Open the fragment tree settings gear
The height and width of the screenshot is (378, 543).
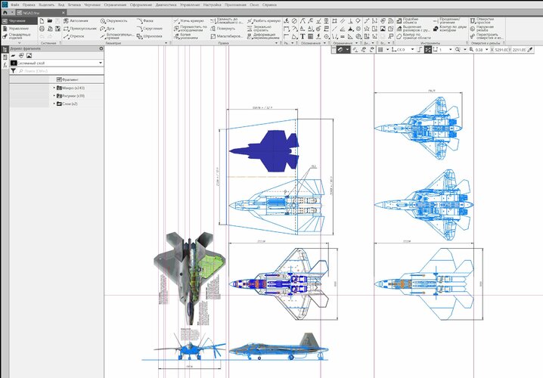click(101, 48)
